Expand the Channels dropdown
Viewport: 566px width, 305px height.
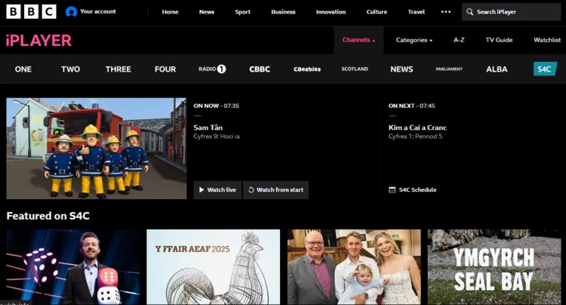358,40
